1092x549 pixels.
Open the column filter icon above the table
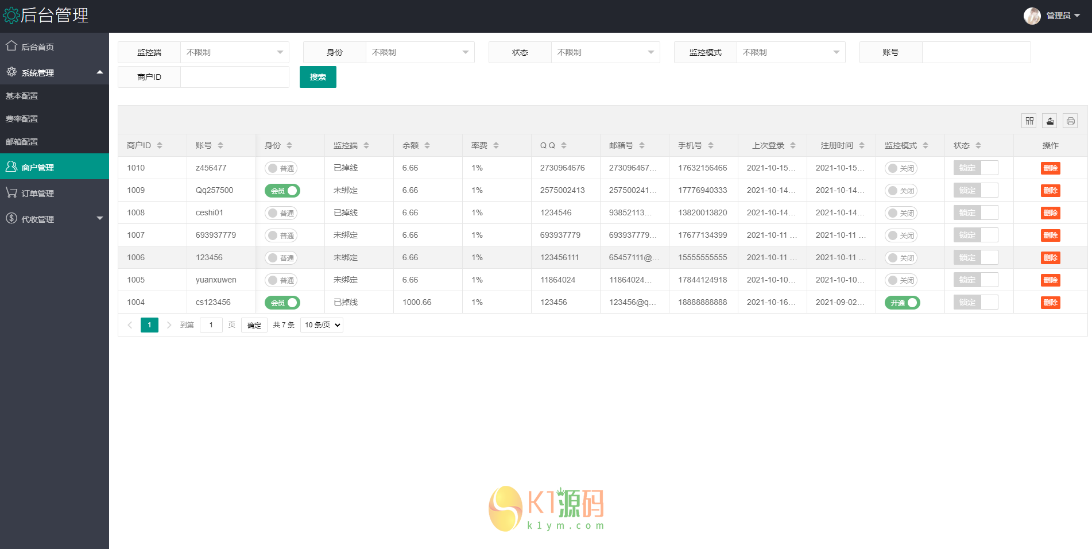click(x=1029, y=121)
